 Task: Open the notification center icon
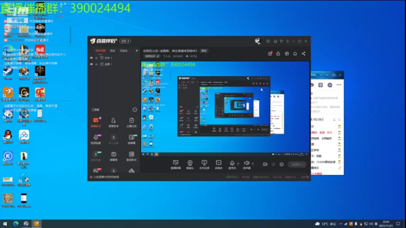pos(398,224)
